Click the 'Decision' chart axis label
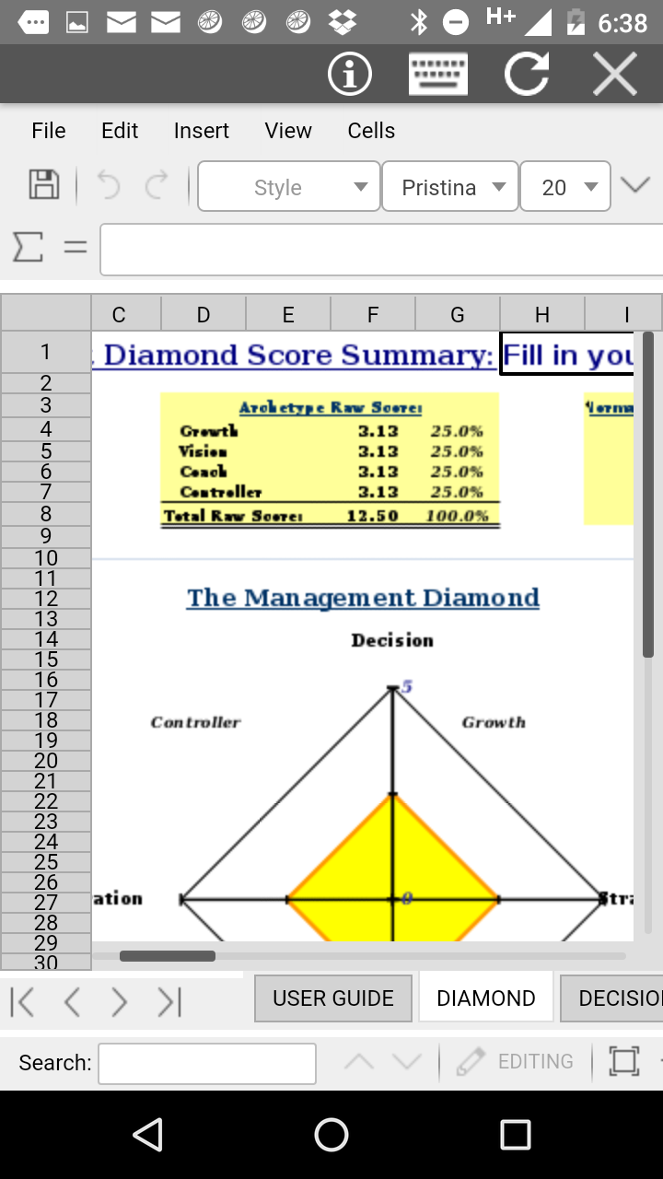This screenshot has height=1179, width=663. coord(392,640)
